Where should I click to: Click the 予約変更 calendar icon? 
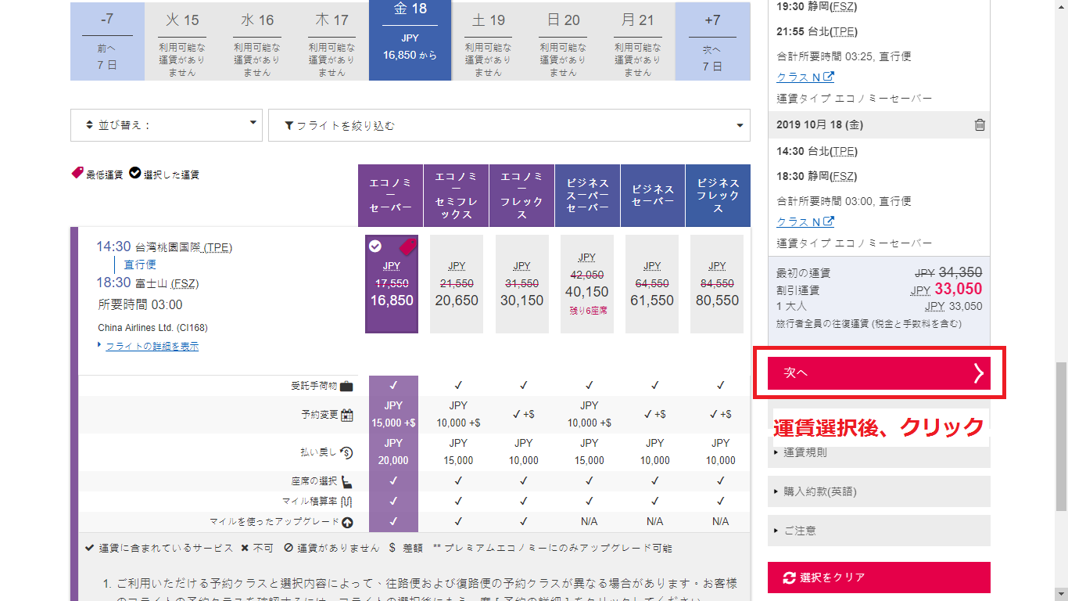coord(347,415)
